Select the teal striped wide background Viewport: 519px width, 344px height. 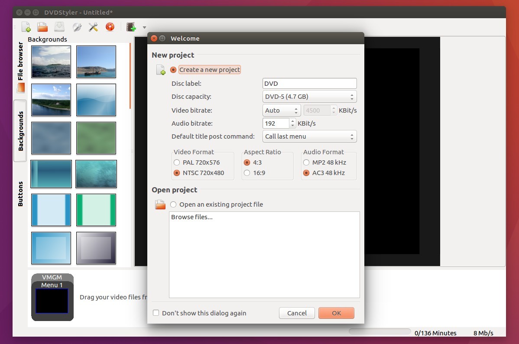click(x=51, y=174)
